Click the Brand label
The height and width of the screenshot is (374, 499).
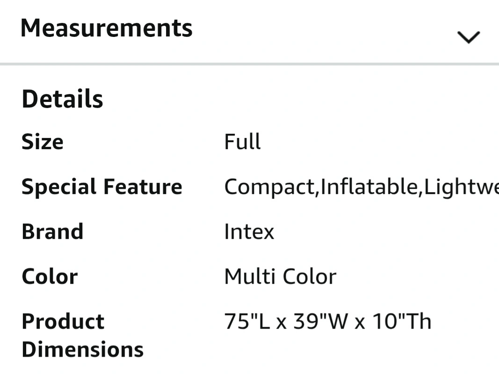click(52, 231)
